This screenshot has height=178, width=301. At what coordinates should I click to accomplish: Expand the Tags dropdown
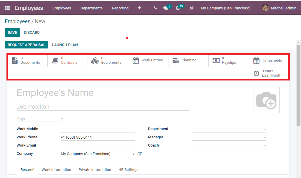(62, 119)
